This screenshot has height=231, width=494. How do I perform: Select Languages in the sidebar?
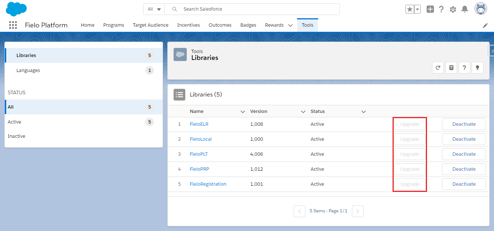click(83, 71)
